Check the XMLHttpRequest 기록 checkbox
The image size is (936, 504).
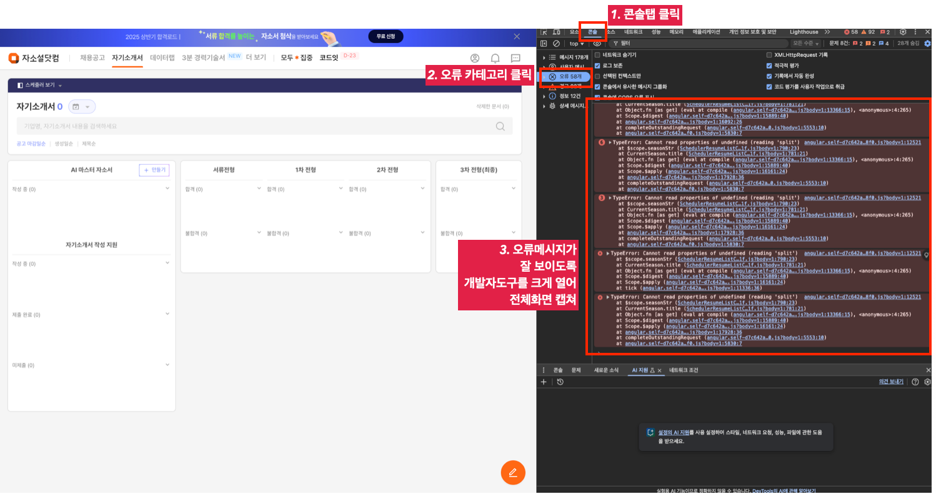point(769,56)
